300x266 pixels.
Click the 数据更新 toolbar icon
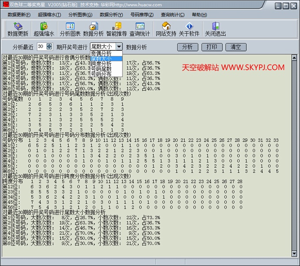pyautogui.click(x=18, y=26)
